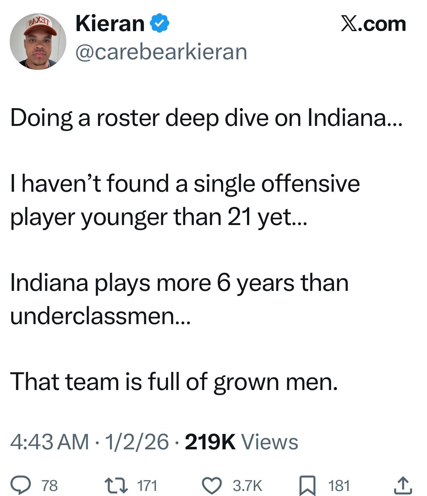Click the 78 replies count
This screenshot has width=427, height=496.
click(x=50, y=486)
